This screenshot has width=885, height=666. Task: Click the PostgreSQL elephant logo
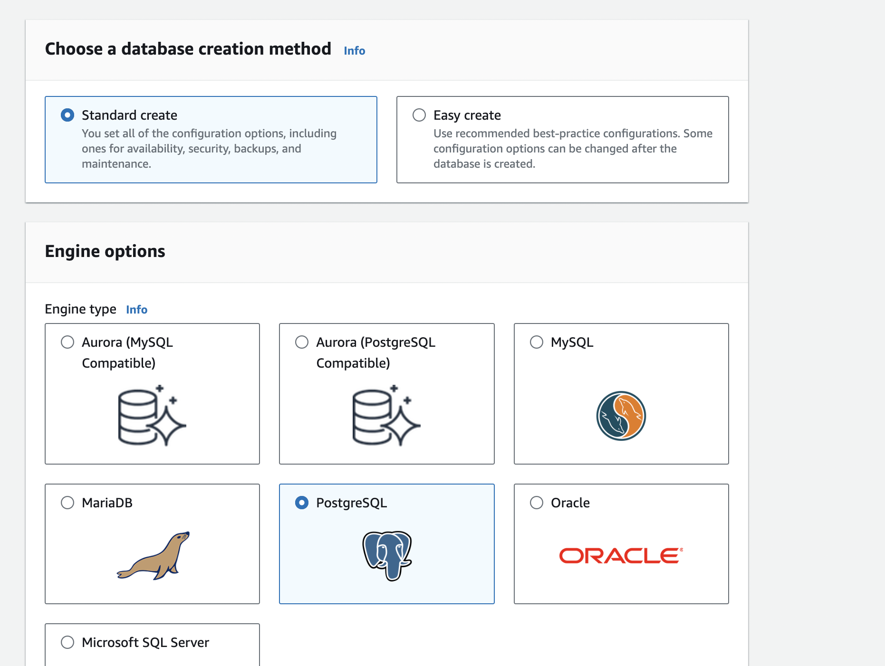pyautogui.click(x=387, y=556)
